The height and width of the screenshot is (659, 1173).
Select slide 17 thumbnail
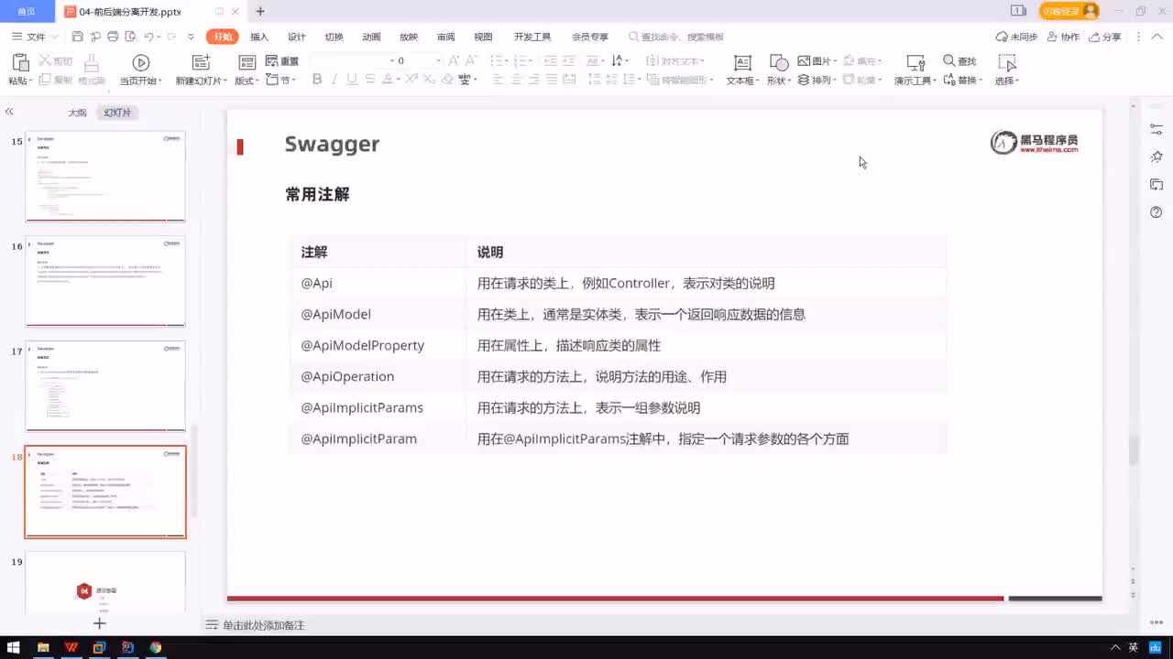coord(105,386)
